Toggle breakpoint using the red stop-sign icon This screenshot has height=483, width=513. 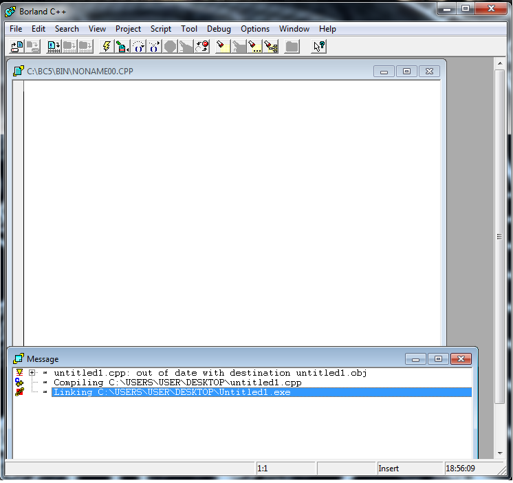pos(202,47)
